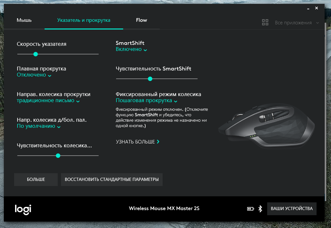Image resolution: width=331 pixels, height=228 pixels.
Task: Click the Скорость указателя label
Action: tap(42, 44)
